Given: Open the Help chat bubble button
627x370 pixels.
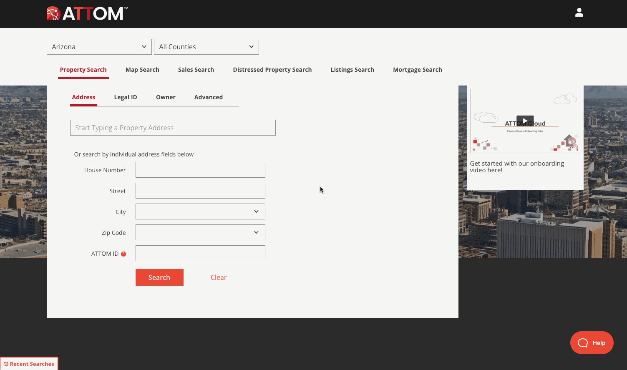Looking at the screenshot, I should coord(592,343).
